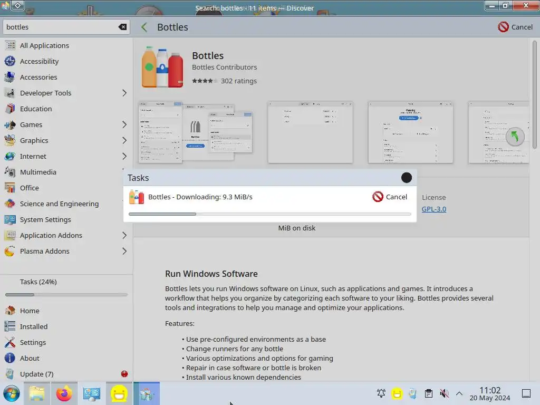This screenshot has height=405, width=540.
Task: Open the GPL-3.0 license link
Action: pyautogui.click(x=434, y=209)
